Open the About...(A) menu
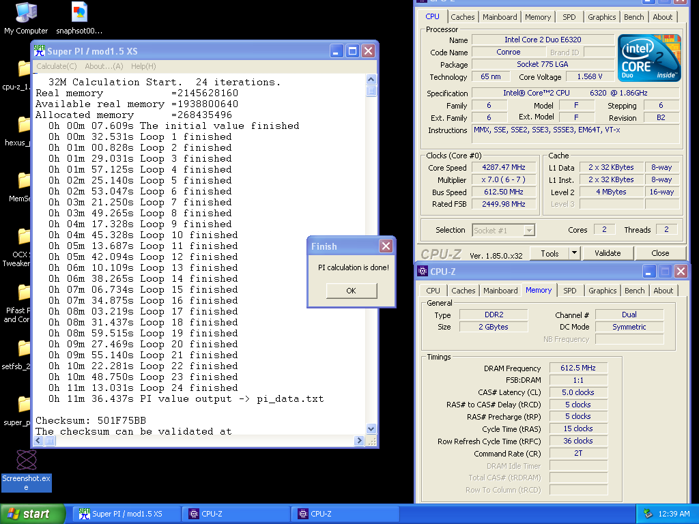 (104, 66)
